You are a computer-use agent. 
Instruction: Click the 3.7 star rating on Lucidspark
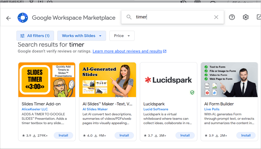[148, 136]
